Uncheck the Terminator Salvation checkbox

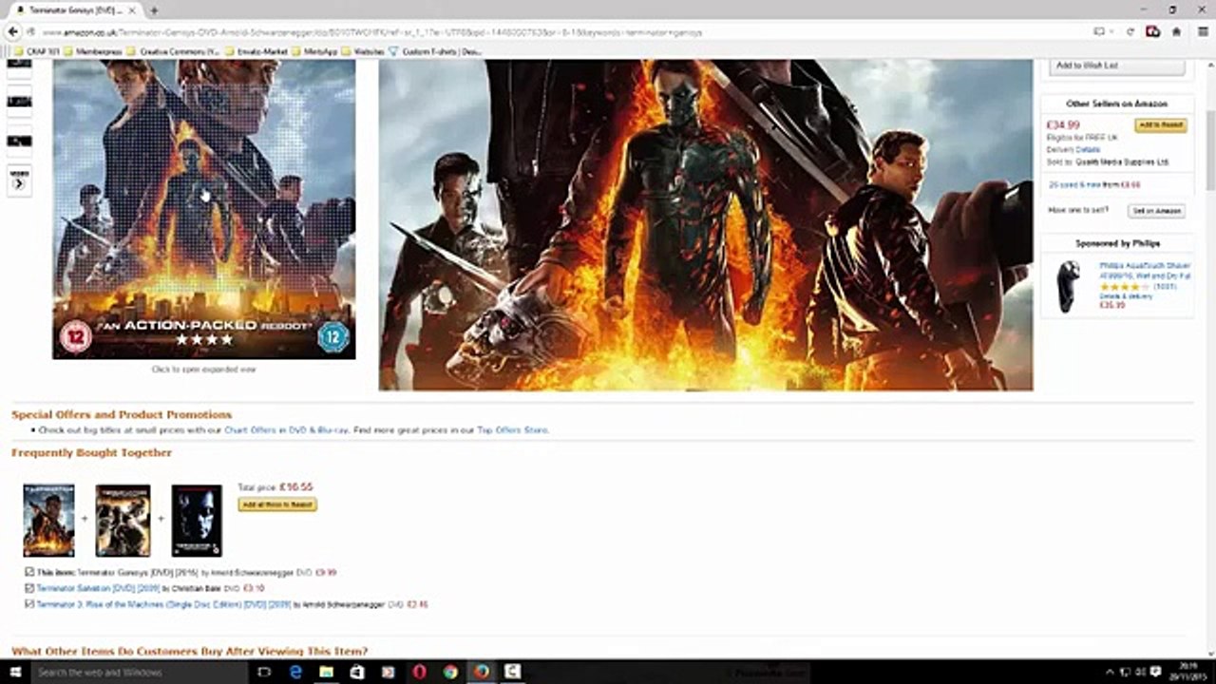(x=29, y=588)
